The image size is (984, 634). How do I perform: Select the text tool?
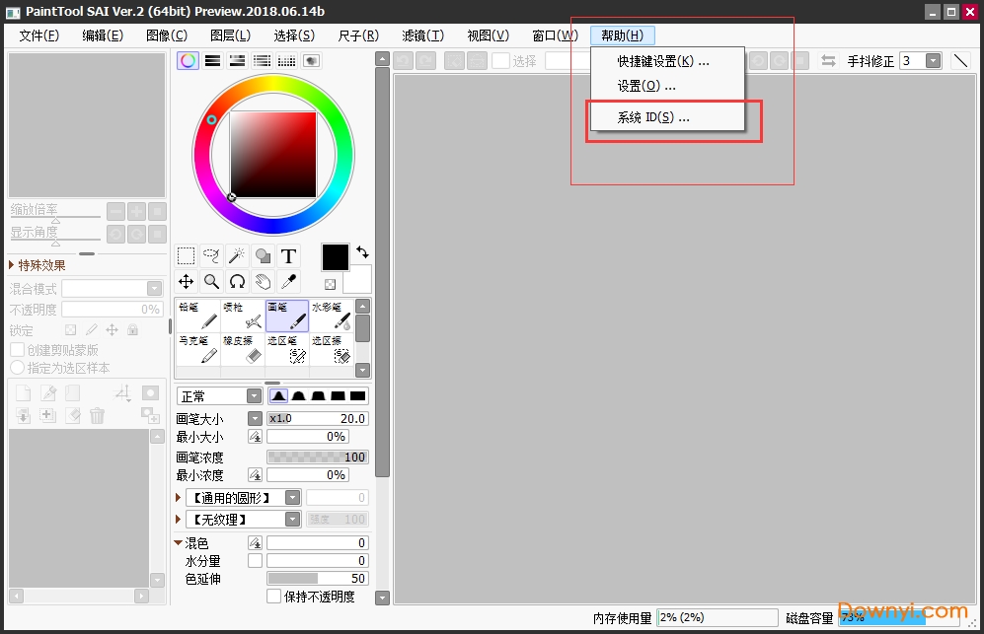[288, 256]
